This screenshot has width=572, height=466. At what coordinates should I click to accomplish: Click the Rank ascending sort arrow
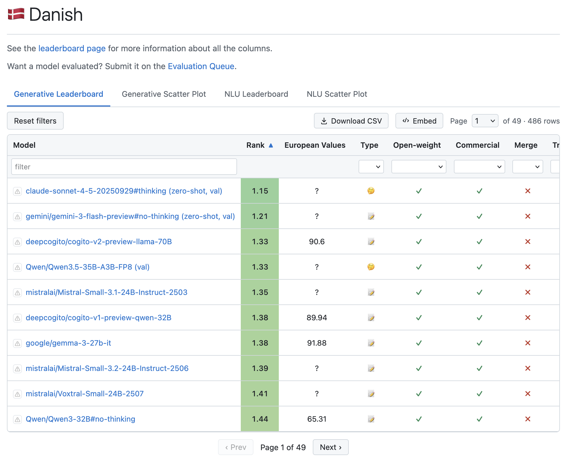(x=271, y=145)
